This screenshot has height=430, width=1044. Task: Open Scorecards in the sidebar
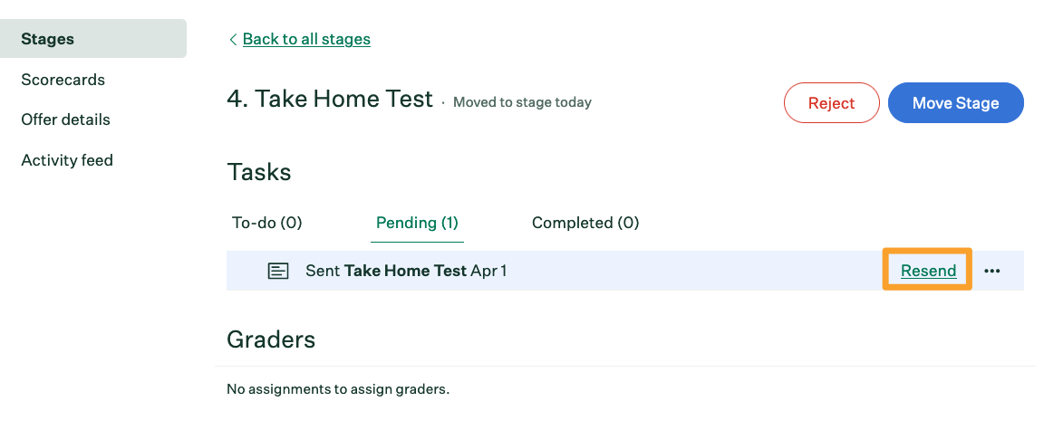(x=63, y=80)
